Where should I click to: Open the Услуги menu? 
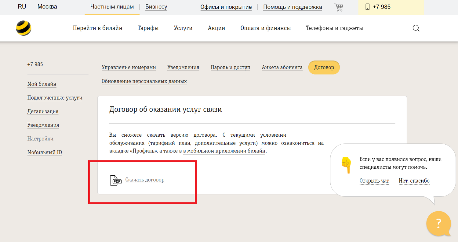[183, 28]
